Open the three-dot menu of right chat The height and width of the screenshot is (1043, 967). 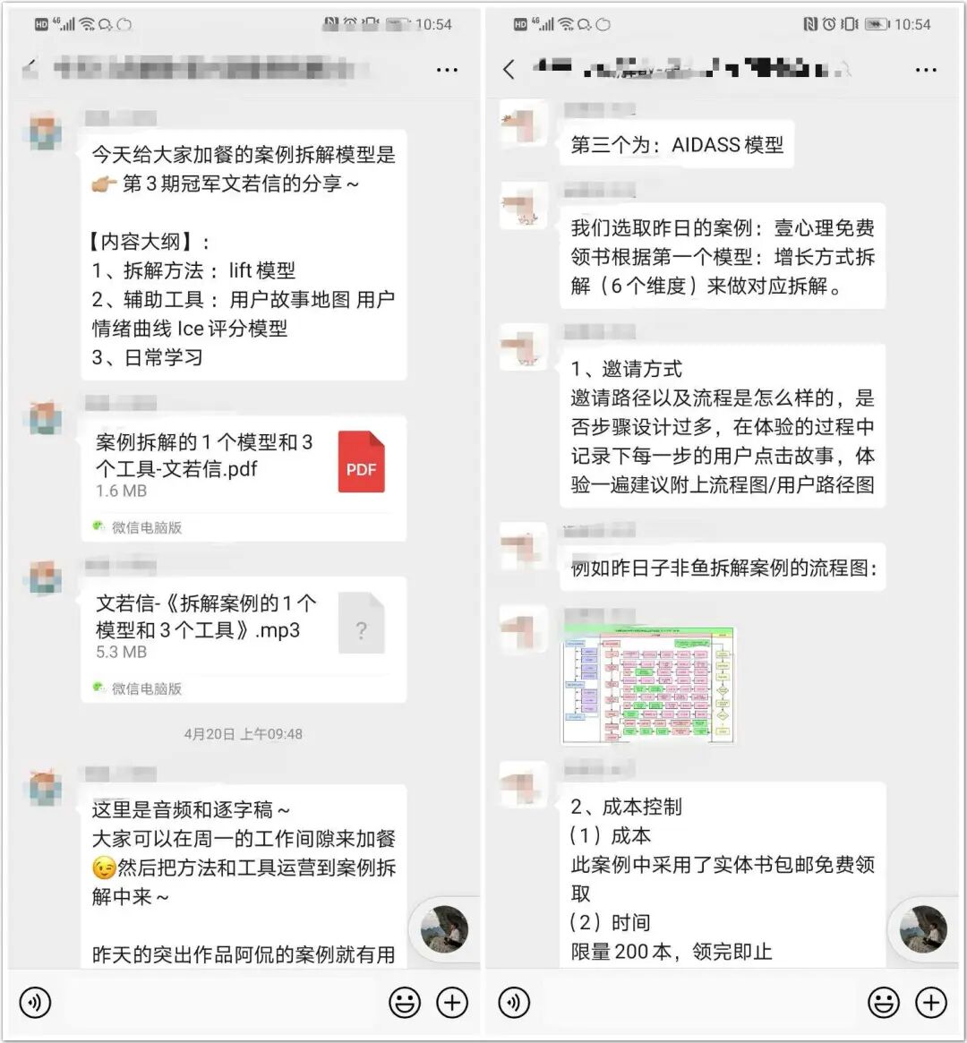pyautogui.click(x=926, y=69)
